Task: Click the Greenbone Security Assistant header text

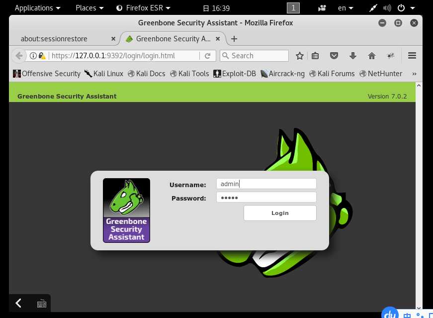Action: pos(67,96)
